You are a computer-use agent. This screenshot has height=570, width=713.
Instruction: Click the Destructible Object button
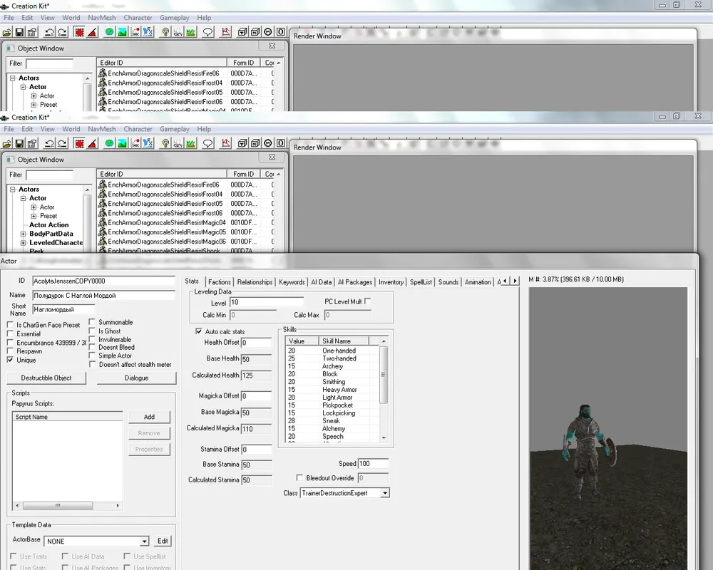click(46, 378)
